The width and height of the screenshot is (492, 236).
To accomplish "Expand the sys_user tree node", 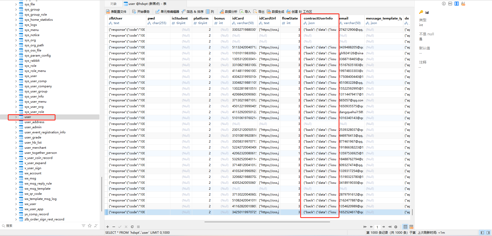I will [x=16, y=76].
